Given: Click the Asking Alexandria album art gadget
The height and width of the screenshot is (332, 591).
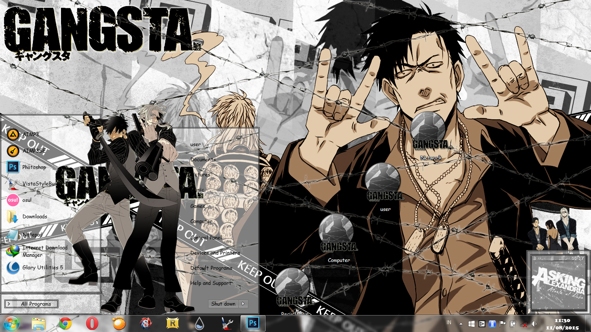Looking at the screenshot, I should [x=558, y=283].
